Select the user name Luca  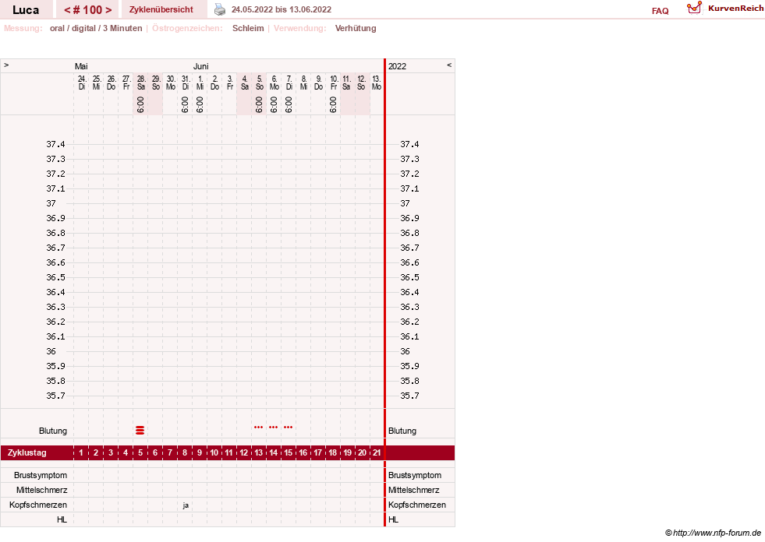[x=26, y=10]
